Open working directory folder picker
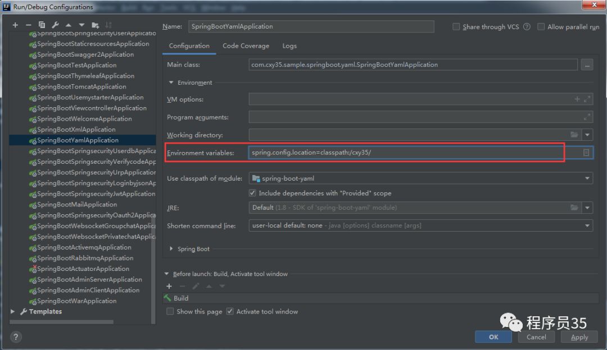Viewport: 607px width, 350px height. point(574,135)
